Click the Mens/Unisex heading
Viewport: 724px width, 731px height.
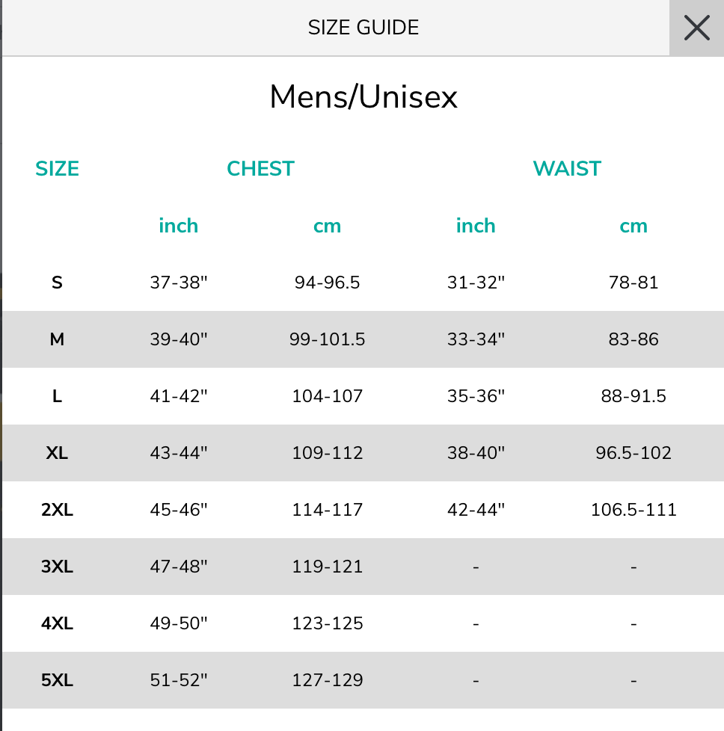tap(363, 97)
